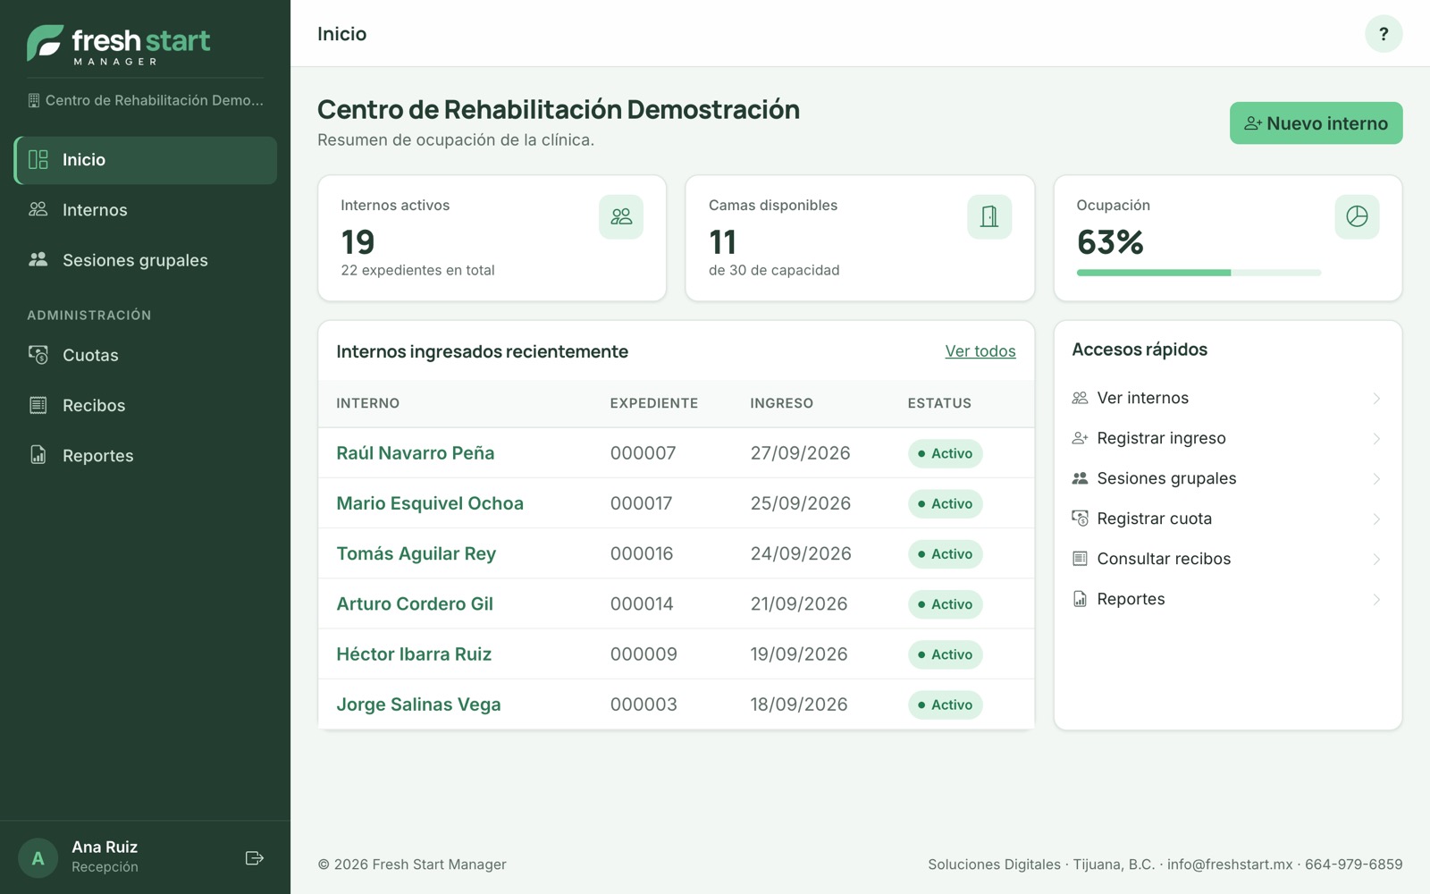
Task: Open Internos in the sidebar menu
Action: [x=146, y=210]
